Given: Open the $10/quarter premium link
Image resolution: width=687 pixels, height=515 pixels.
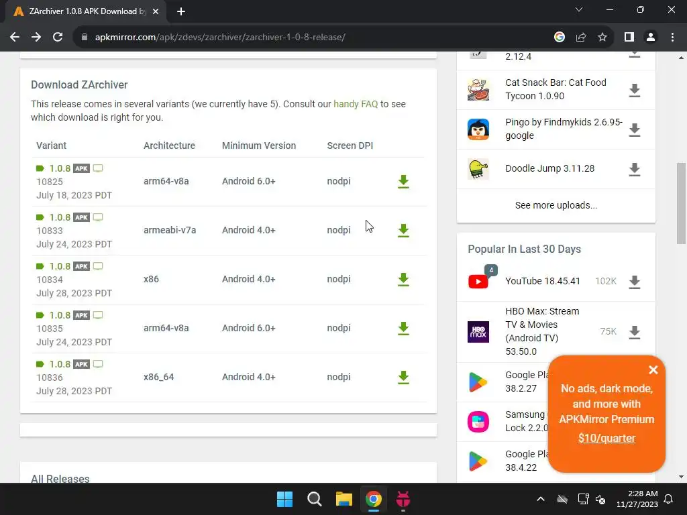Looking at the screenshot, I should (606, 438).
